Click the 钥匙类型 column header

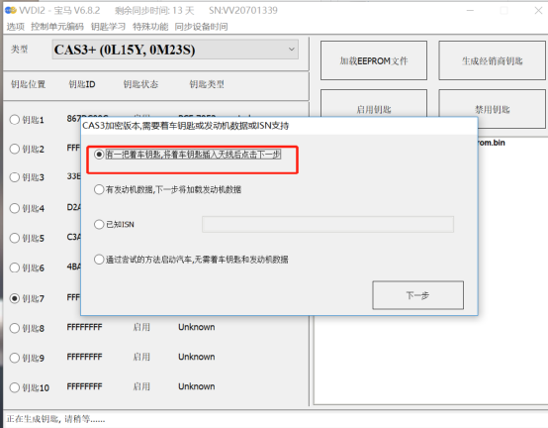click(x=207, y=84)
